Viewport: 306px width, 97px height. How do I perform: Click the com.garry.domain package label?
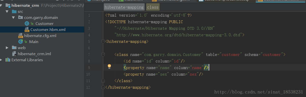pos(41,18)
